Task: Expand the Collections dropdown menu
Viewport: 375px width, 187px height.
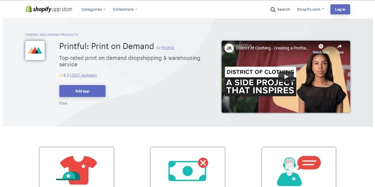Action: point(125,9)
